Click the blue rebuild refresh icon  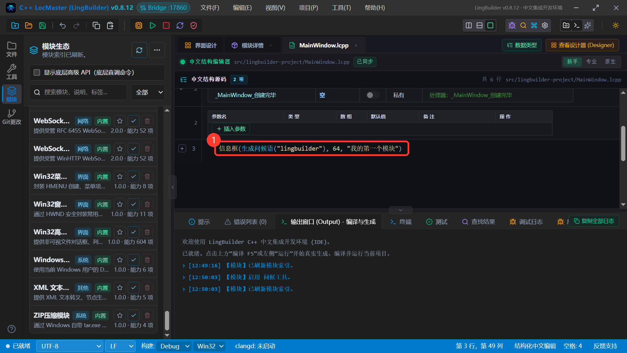click(180, 25)
